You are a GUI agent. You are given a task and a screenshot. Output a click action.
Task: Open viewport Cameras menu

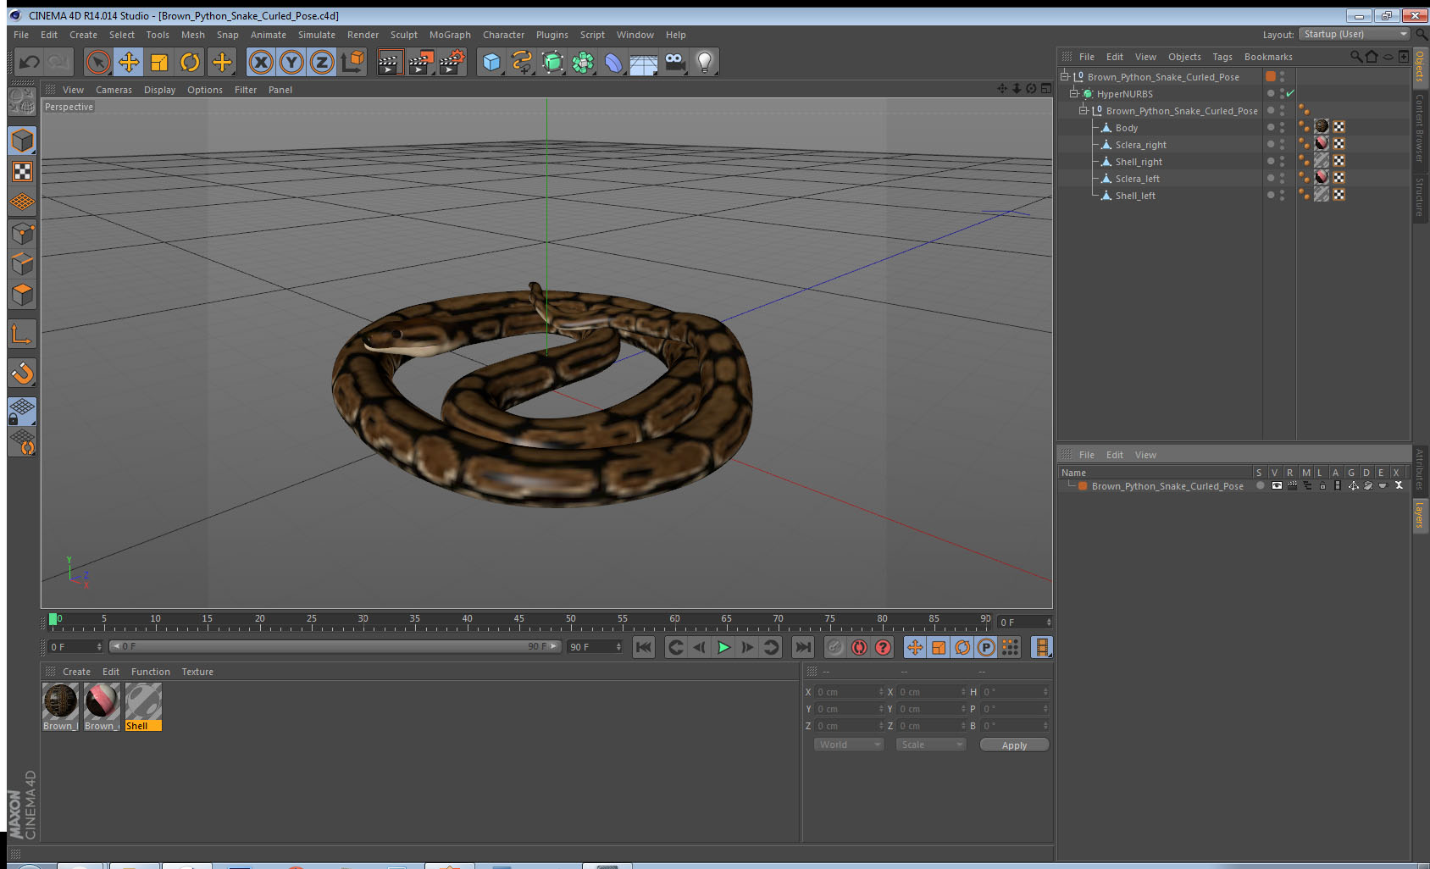click(x=114, y=90)
